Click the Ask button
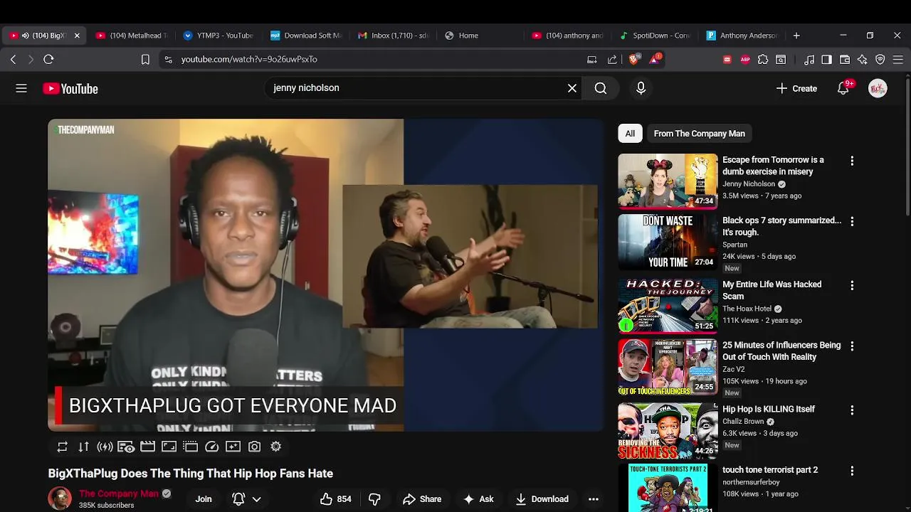 pyautogui.click(x=478, y=499)
